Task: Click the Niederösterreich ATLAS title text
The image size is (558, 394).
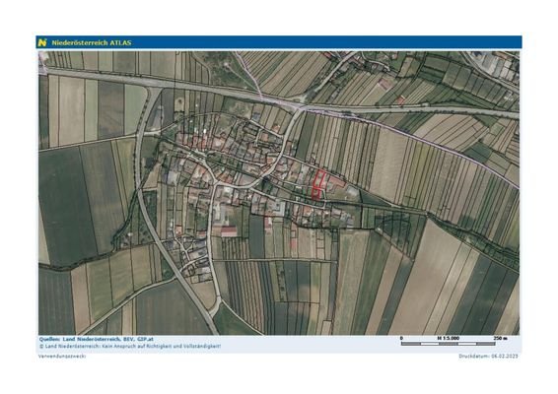Action: (x=92, y=42)
